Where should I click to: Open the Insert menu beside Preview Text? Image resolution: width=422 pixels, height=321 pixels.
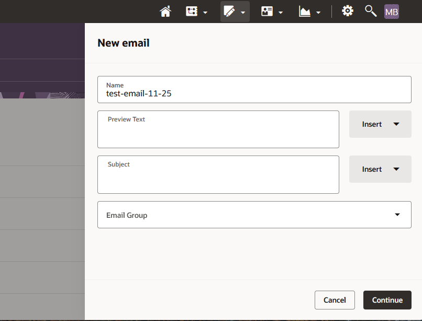[380, 124]
